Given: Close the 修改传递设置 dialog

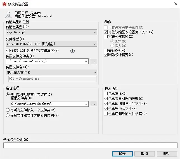Looking at the screenshot, I should [176, 4].
